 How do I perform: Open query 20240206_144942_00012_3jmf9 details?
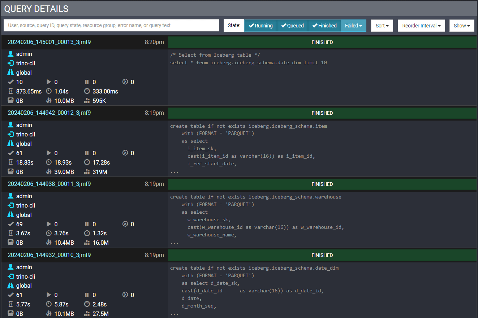click(49, 113)
